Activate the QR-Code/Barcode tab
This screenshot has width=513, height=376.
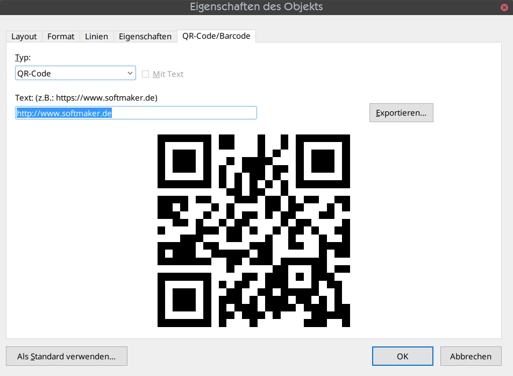[216, 36]
